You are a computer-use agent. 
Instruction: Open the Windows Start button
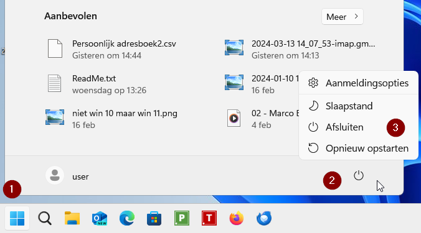(x=17, y=218)
